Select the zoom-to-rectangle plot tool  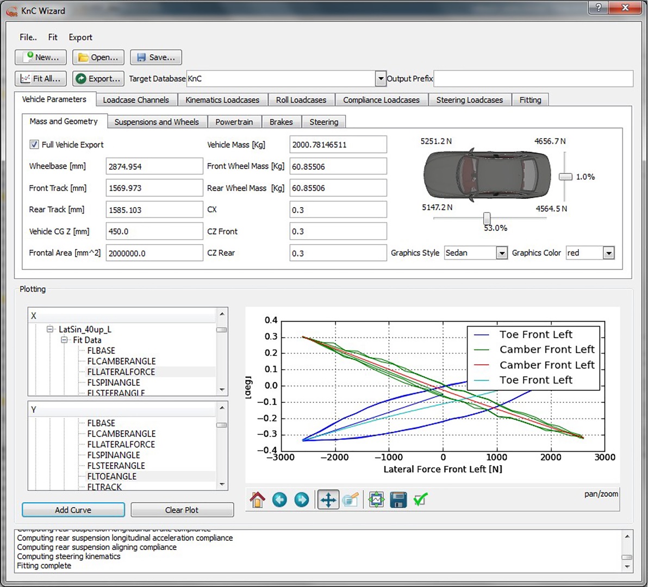pos(351,499)
